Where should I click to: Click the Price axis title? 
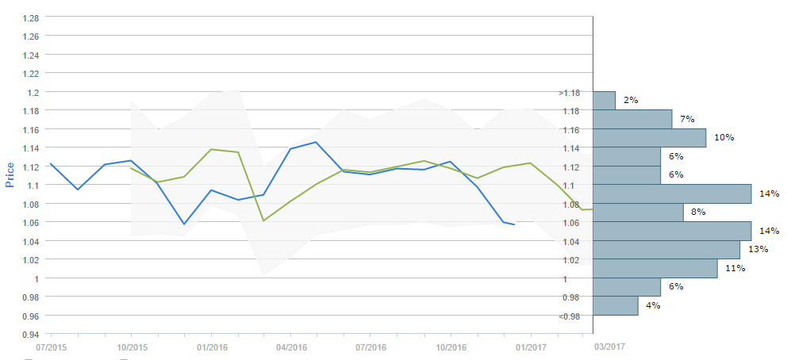(x=10, y=175)
